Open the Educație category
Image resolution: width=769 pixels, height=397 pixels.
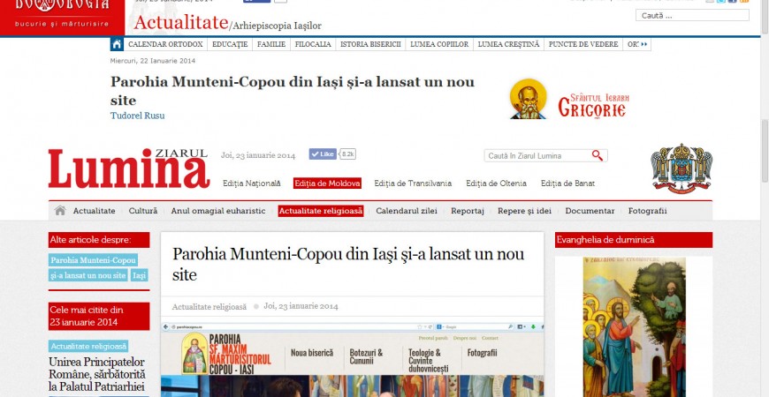[230, 44]
